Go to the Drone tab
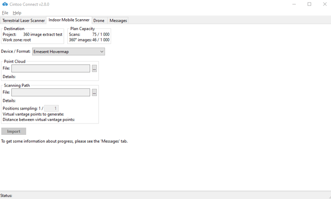This screenshot has height=199, width=331. point(99,21)
